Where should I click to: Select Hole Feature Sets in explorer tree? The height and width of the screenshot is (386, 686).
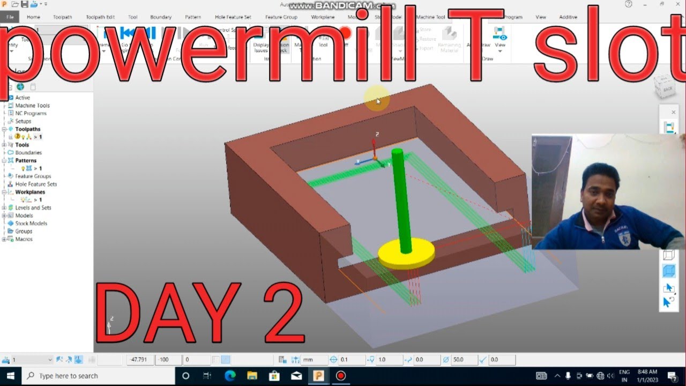coord(36,184)
